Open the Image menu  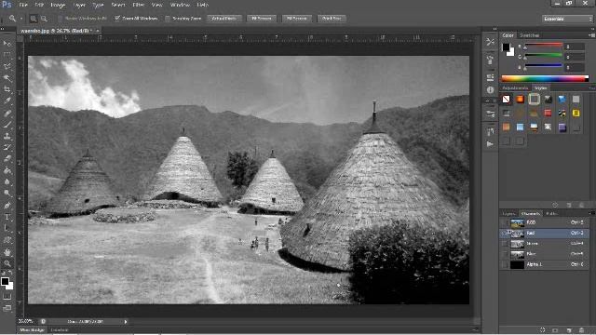(58, 5)
